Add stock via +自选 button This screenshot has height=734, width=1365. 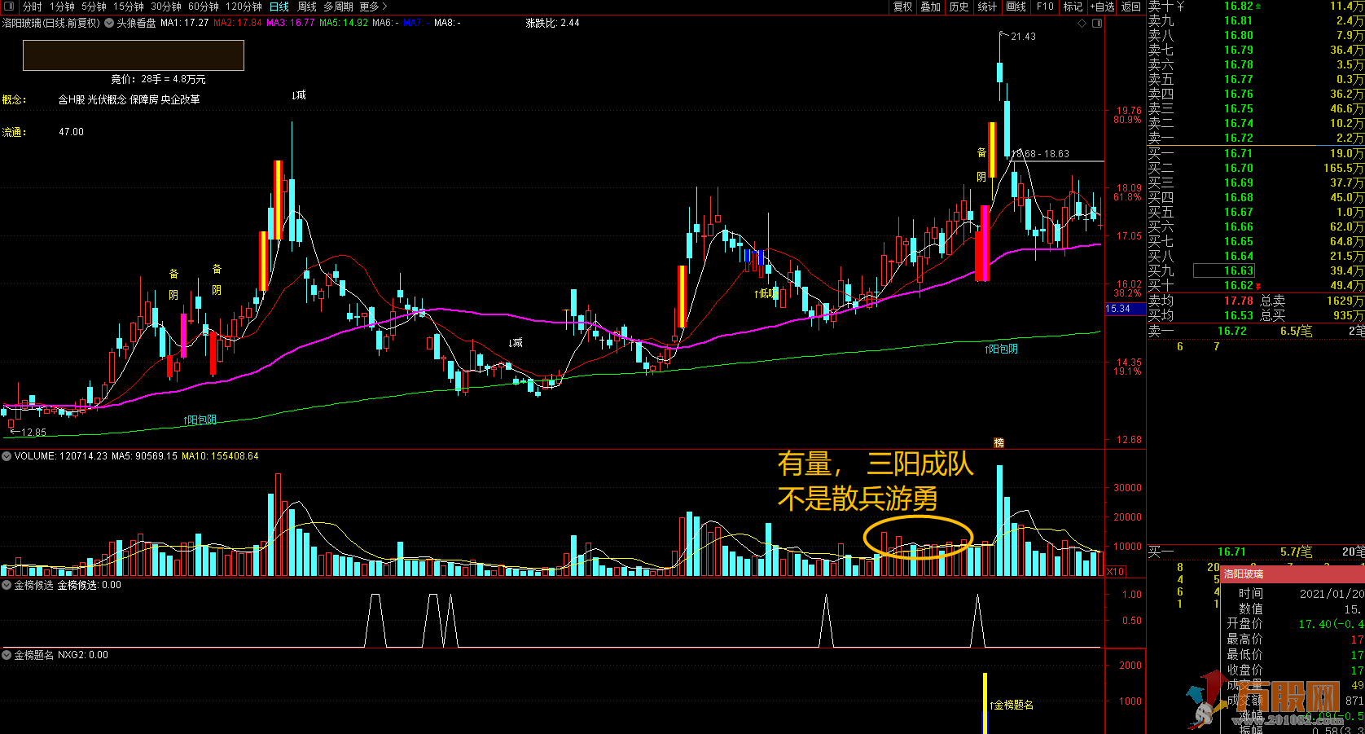[1103, 7]
